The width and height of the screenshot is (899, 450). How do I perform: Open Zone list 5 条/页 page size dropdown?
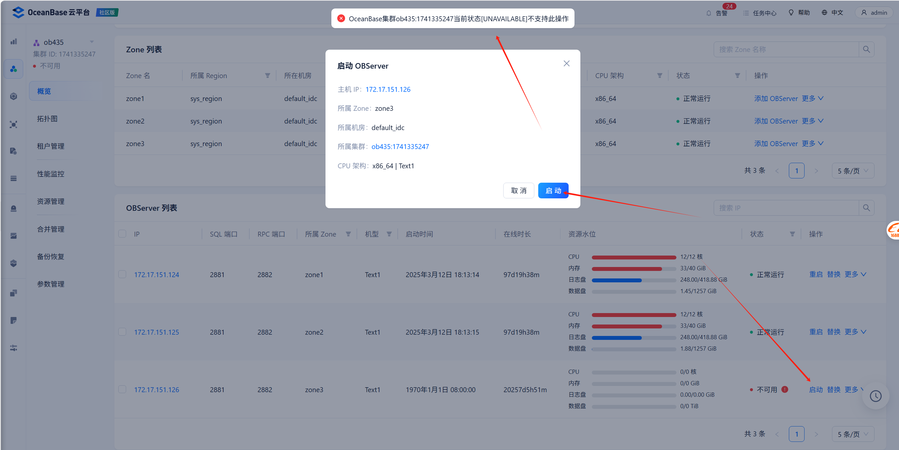853,171
